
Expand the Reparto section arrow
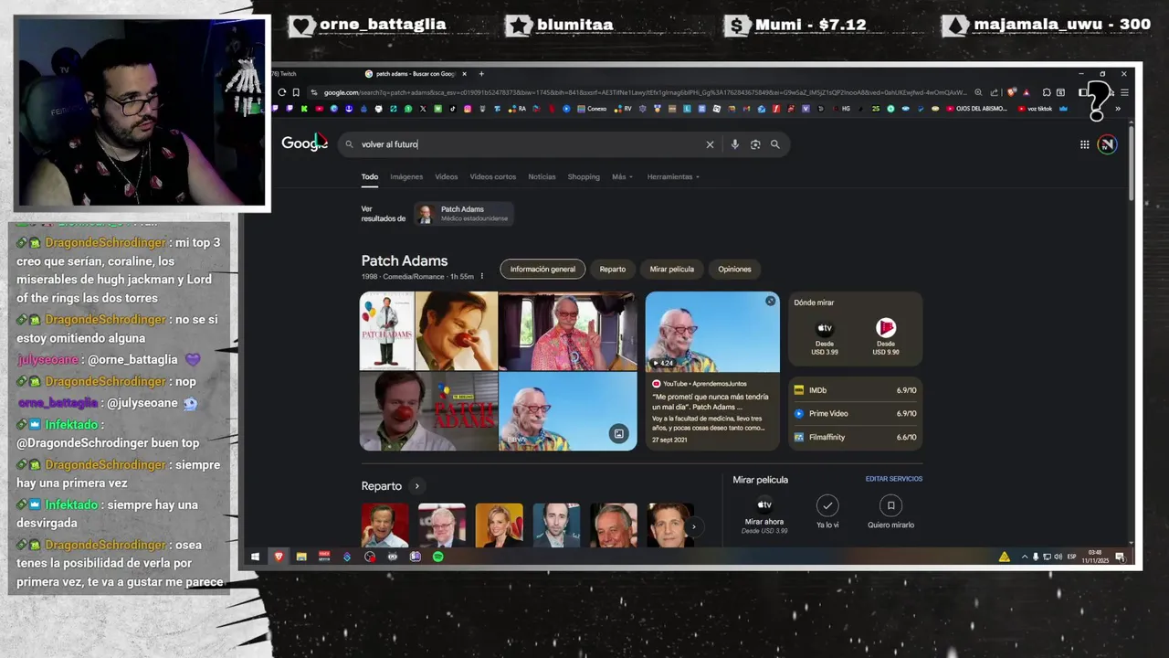[416, 486]
